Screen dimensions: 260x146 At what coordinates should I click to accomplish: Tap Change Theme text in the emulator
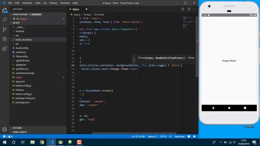(x=229, y=61)
